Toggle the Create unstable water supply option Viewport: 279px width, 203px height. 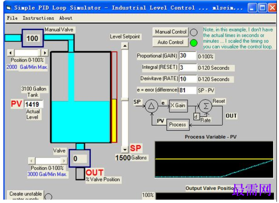[48, 197]
